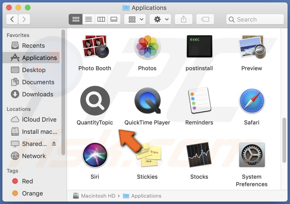
Task: Click the Applications folder icon in title bar
Action: click(126, 8)
